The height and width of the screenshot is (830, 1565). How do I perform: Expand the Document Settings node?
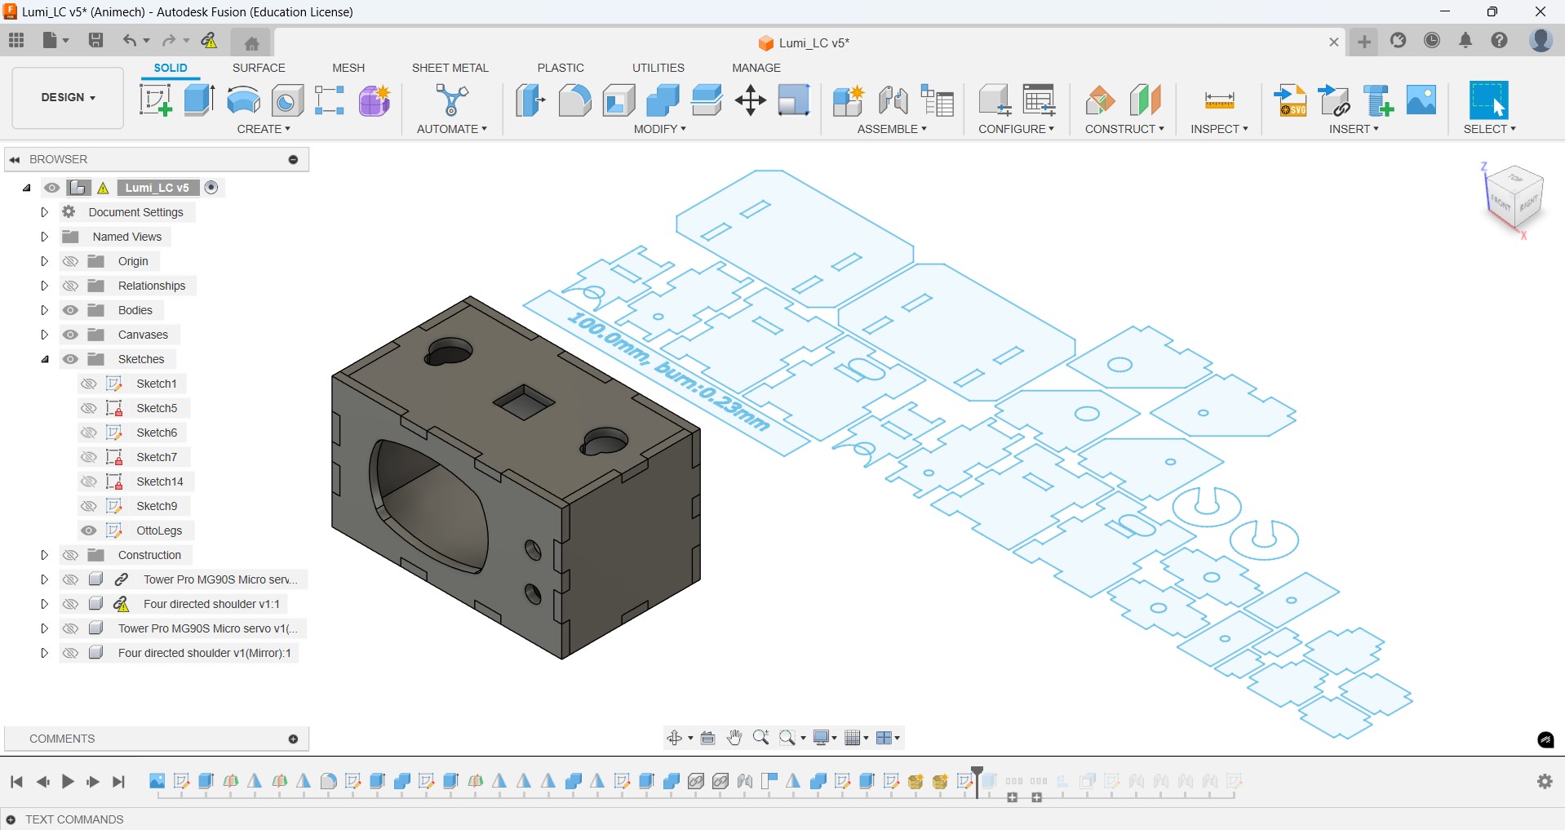coord(45,212)
